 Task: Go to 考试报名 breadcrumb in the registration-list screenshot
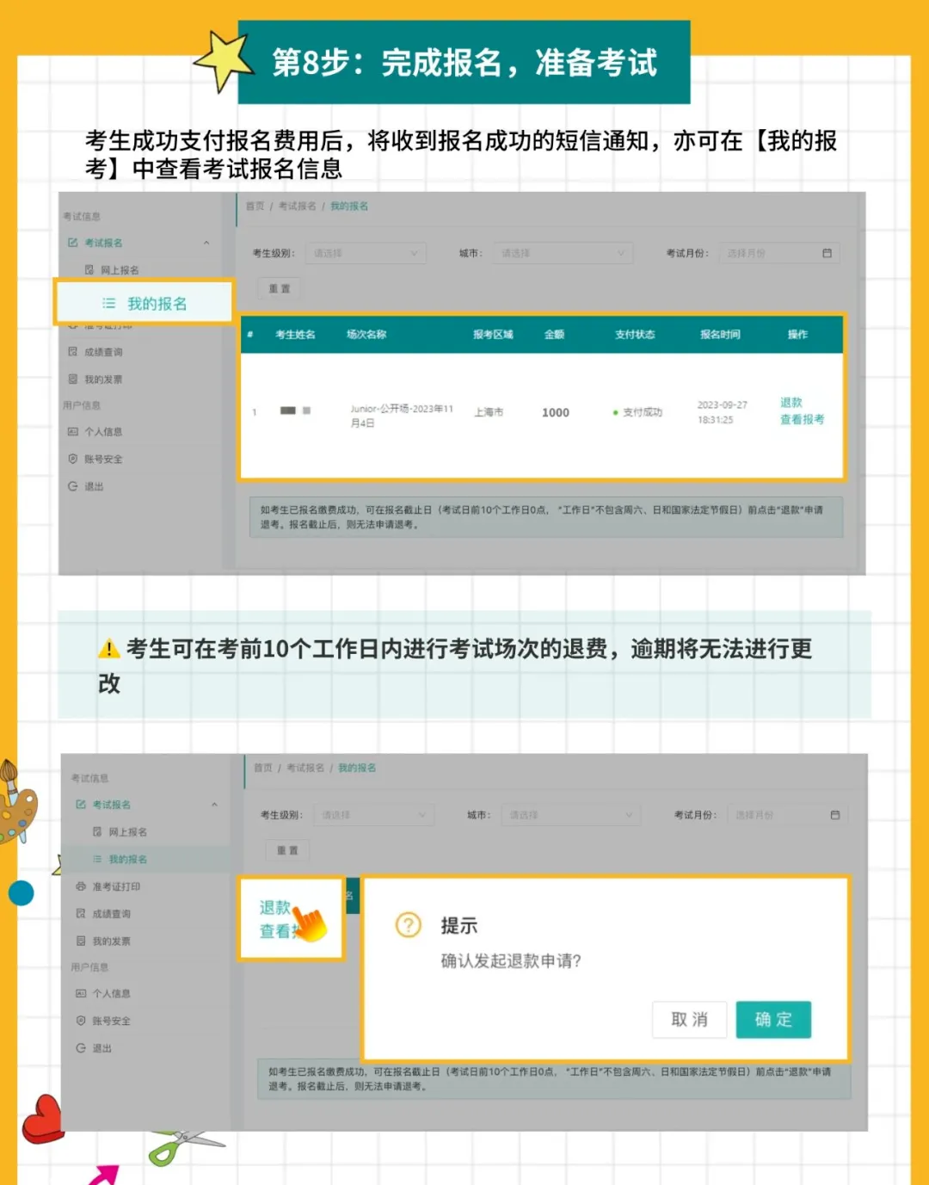click(297, 207)
